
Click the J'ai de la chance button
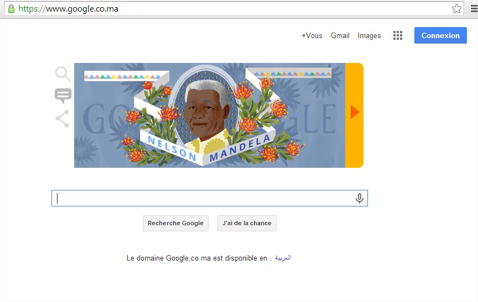click(x=247, y=223)
